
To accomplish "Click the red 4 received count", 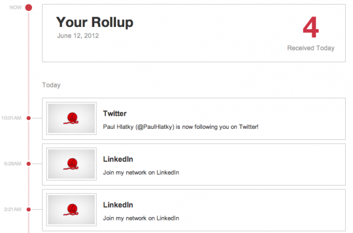I will (x=311, y=28).
